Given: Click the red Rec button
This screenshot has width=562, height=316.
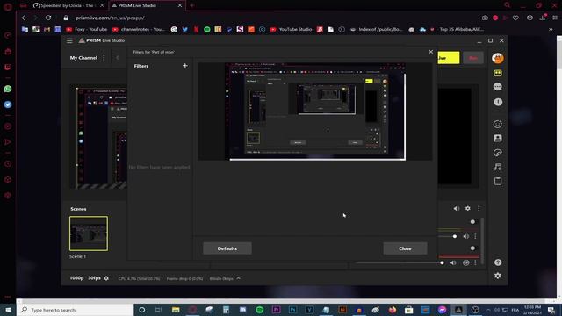Looking at the screenshot, I should coord(473,58).
